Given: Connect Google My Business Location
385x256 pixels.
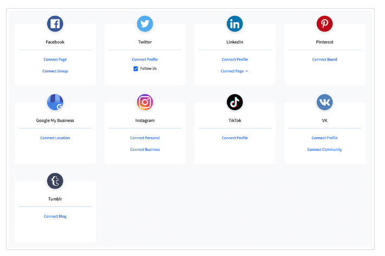Looking at the screenshot, I should coord(55,138).
